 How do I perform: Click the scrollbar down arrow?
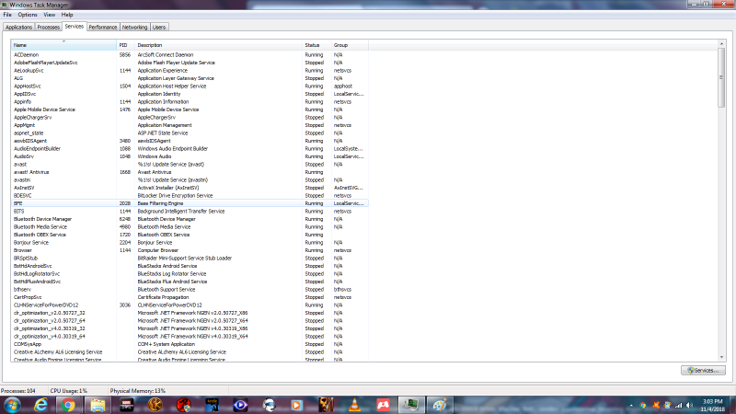[x=721, y=358]
